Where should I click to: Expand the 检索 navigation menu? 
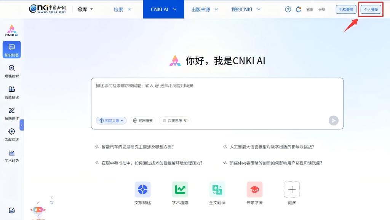[x=122, y=9]
